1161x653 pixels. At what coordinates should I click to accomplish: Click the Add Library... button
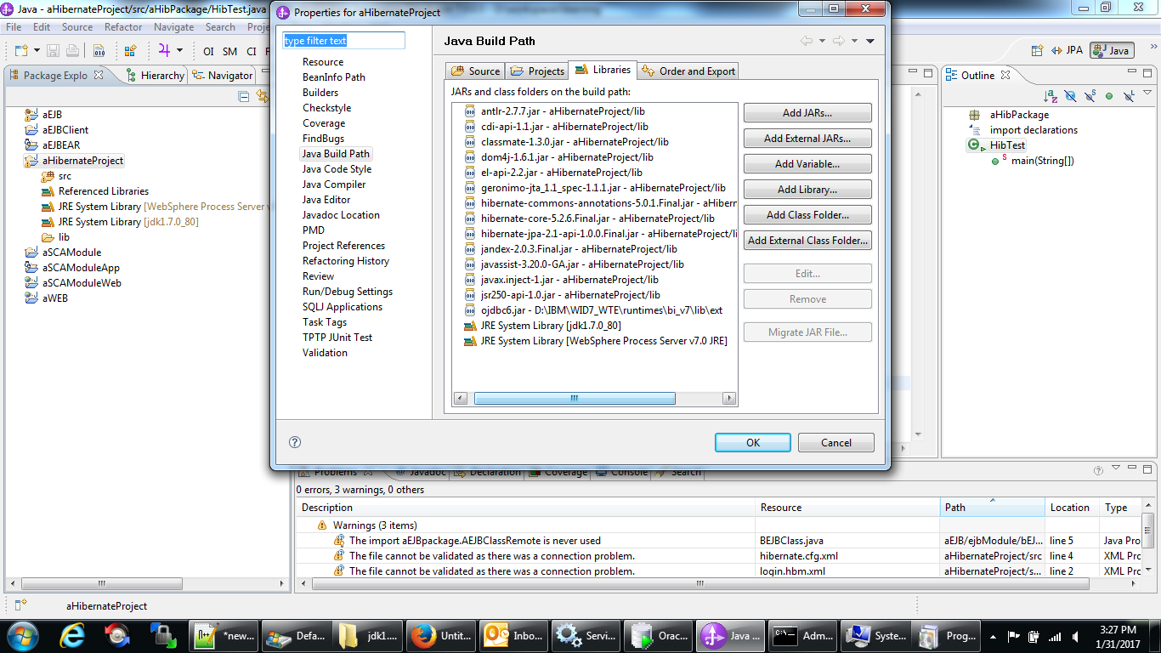tap(807, 189)
